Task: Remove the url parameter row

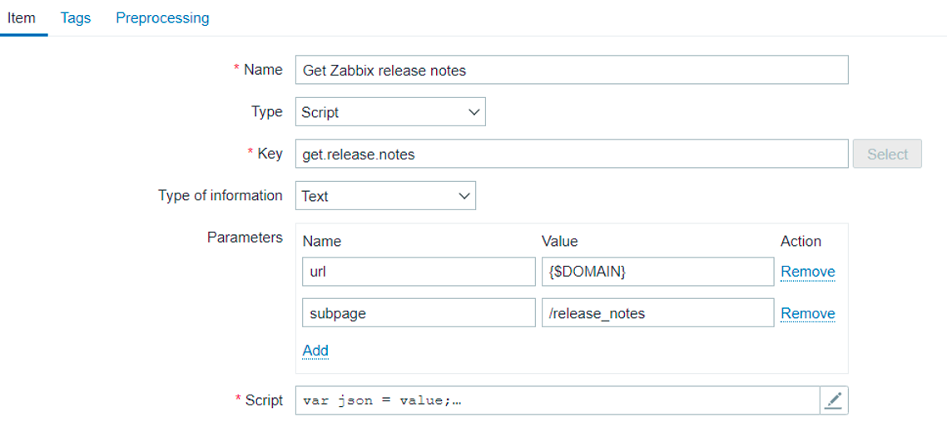Action: coord(808,272)
